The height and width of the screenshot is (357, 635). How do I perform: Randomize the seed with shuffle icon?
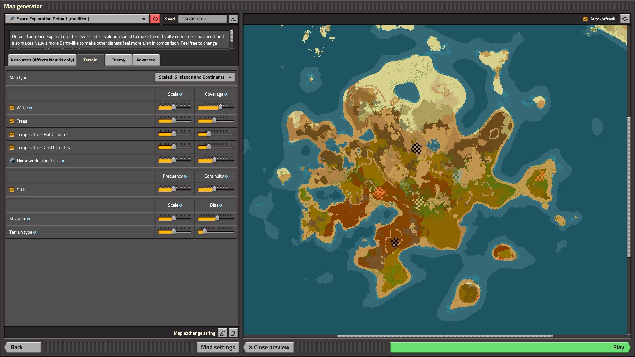pos(233,19)
